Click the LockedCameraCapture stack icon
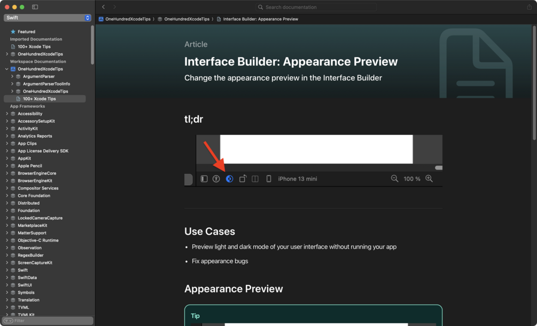The image size is (537, 326). (13, 218)
